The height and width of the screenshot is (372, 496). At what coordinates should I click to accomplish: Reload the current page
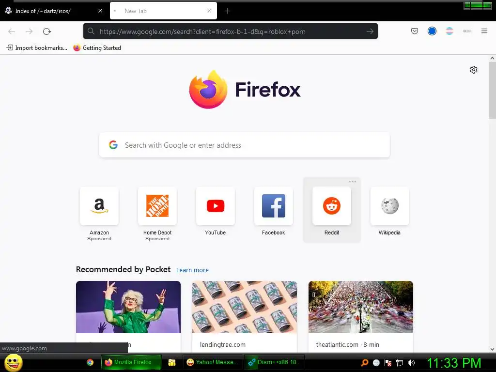[x=47, y=31]
